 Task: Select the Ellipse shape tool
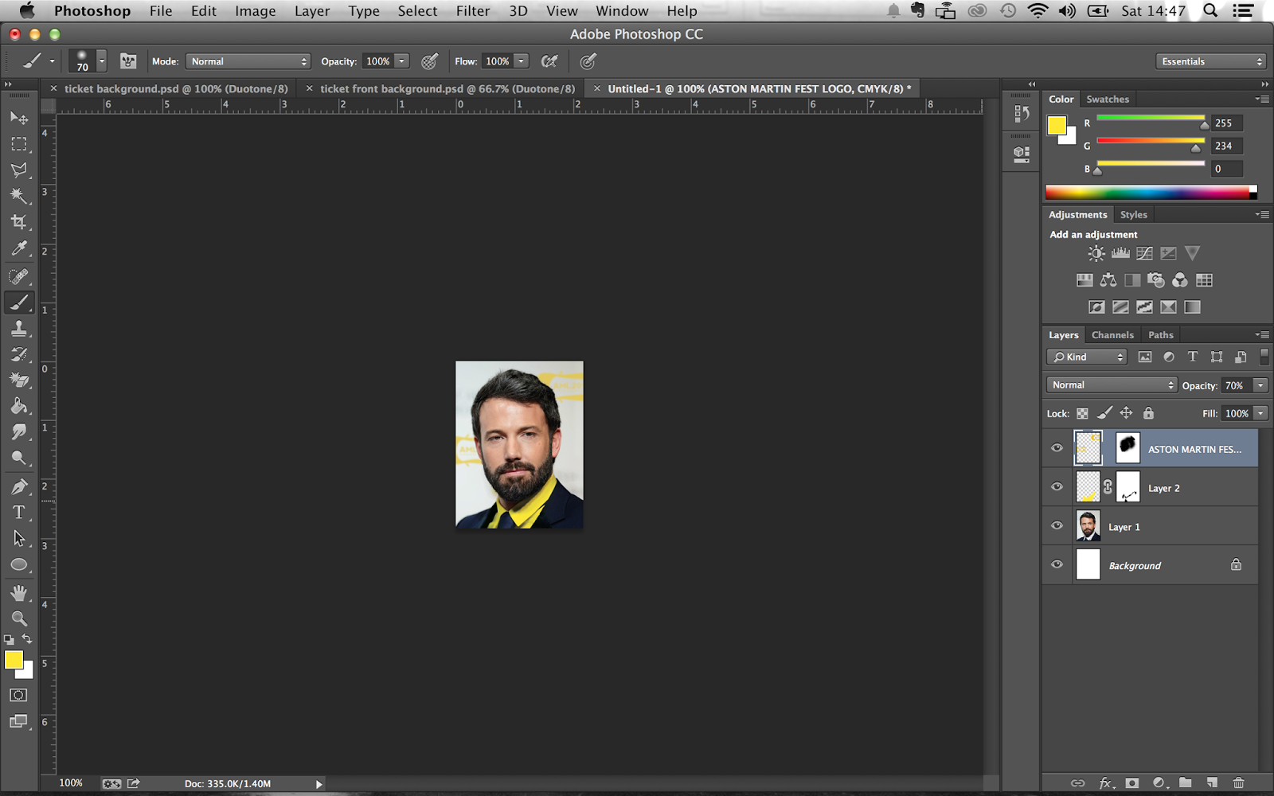pos(19,565)
